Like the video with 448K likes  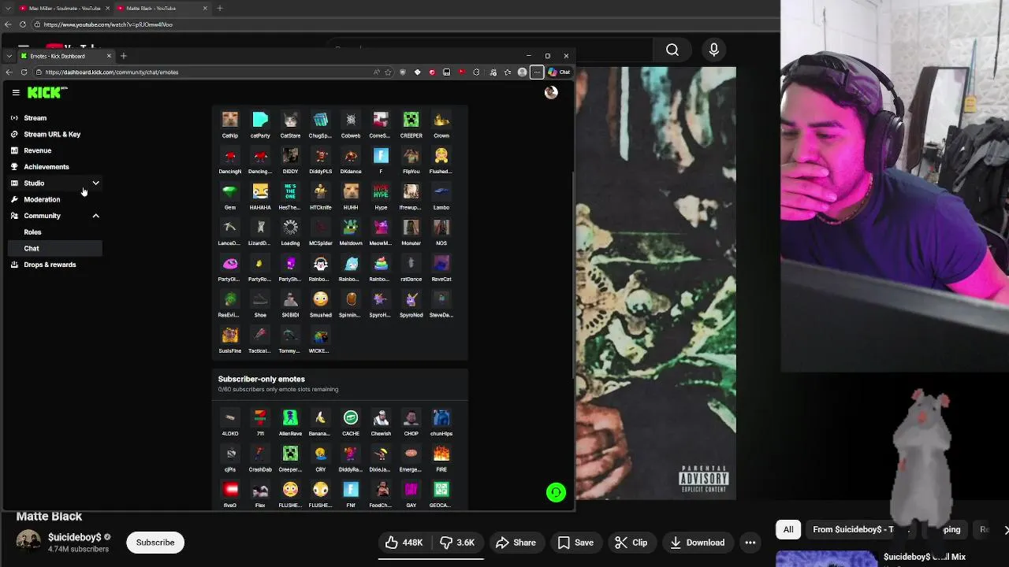[x=406, y=542]
